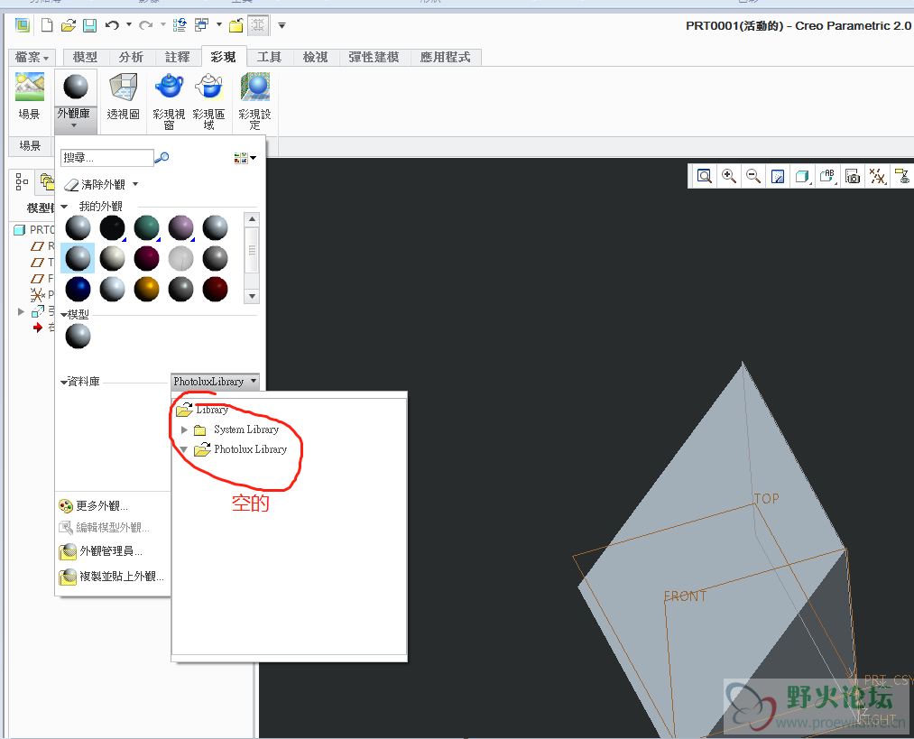The height and width of the screenshot is (739, 914).
Task: Pick the black appearance sphere
Action: click(112, 228)
